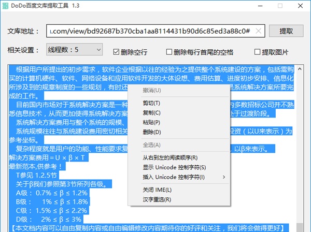Click line A级： 0.7% ≤ β ≤ 1.2%
311x232 pixels.
(x=51, y=193)
